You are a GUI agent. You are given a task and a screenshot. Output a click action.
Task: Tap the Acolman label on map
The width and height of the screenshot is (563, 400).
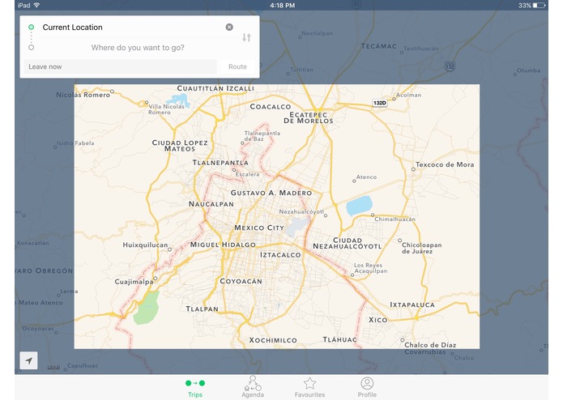click(x=408, y=95)
